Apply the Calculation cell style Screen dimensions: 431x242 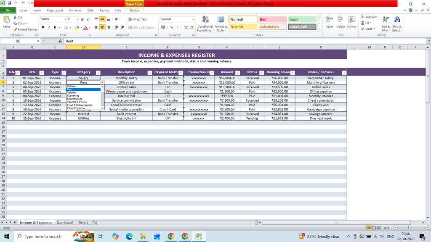[x=272, y=26]
